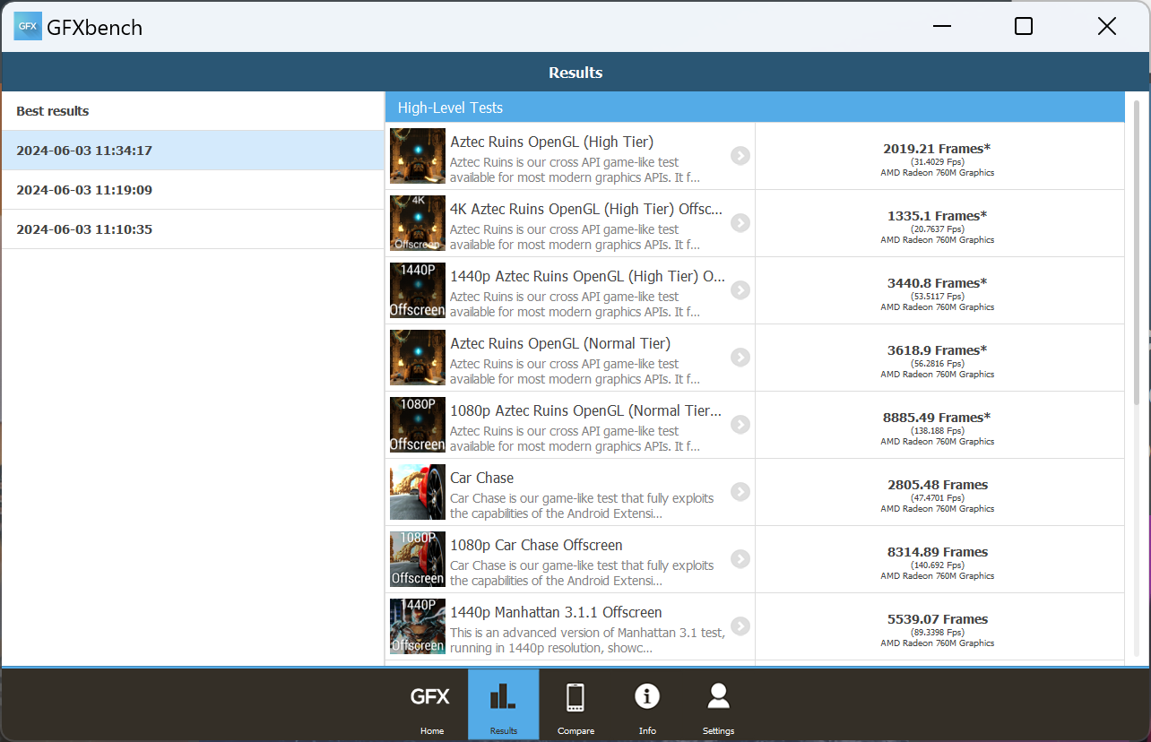Open the Settings person icon tab

(718, 705)
